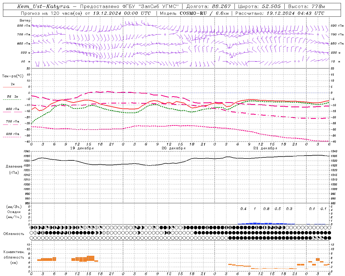Click the '0.3' precipitation amount
This screenshot has height=276, width=345.
289,209
